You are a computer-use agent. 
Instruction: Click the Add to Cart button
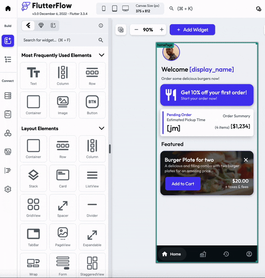pos(183,184)
